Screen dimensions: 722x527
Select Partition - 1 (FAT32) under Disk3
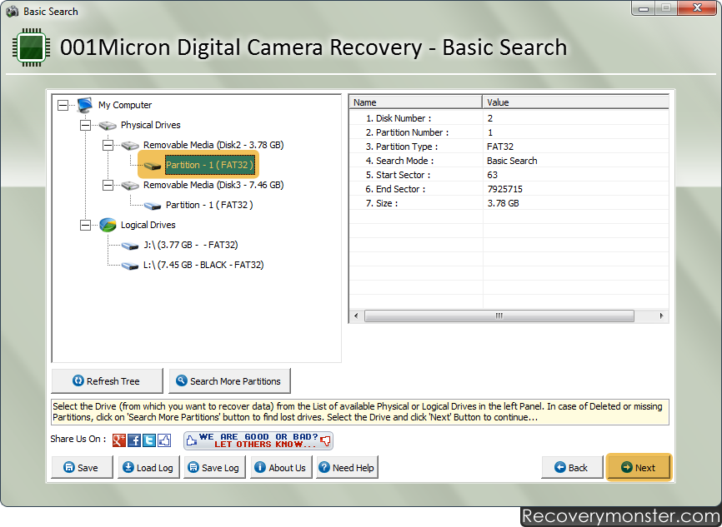click(x=209, y=205)
